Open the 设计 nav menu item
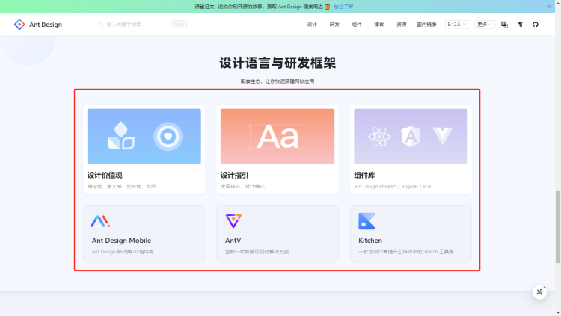The image size is (561, 316). pyautogui.click(x=312, y=25)
